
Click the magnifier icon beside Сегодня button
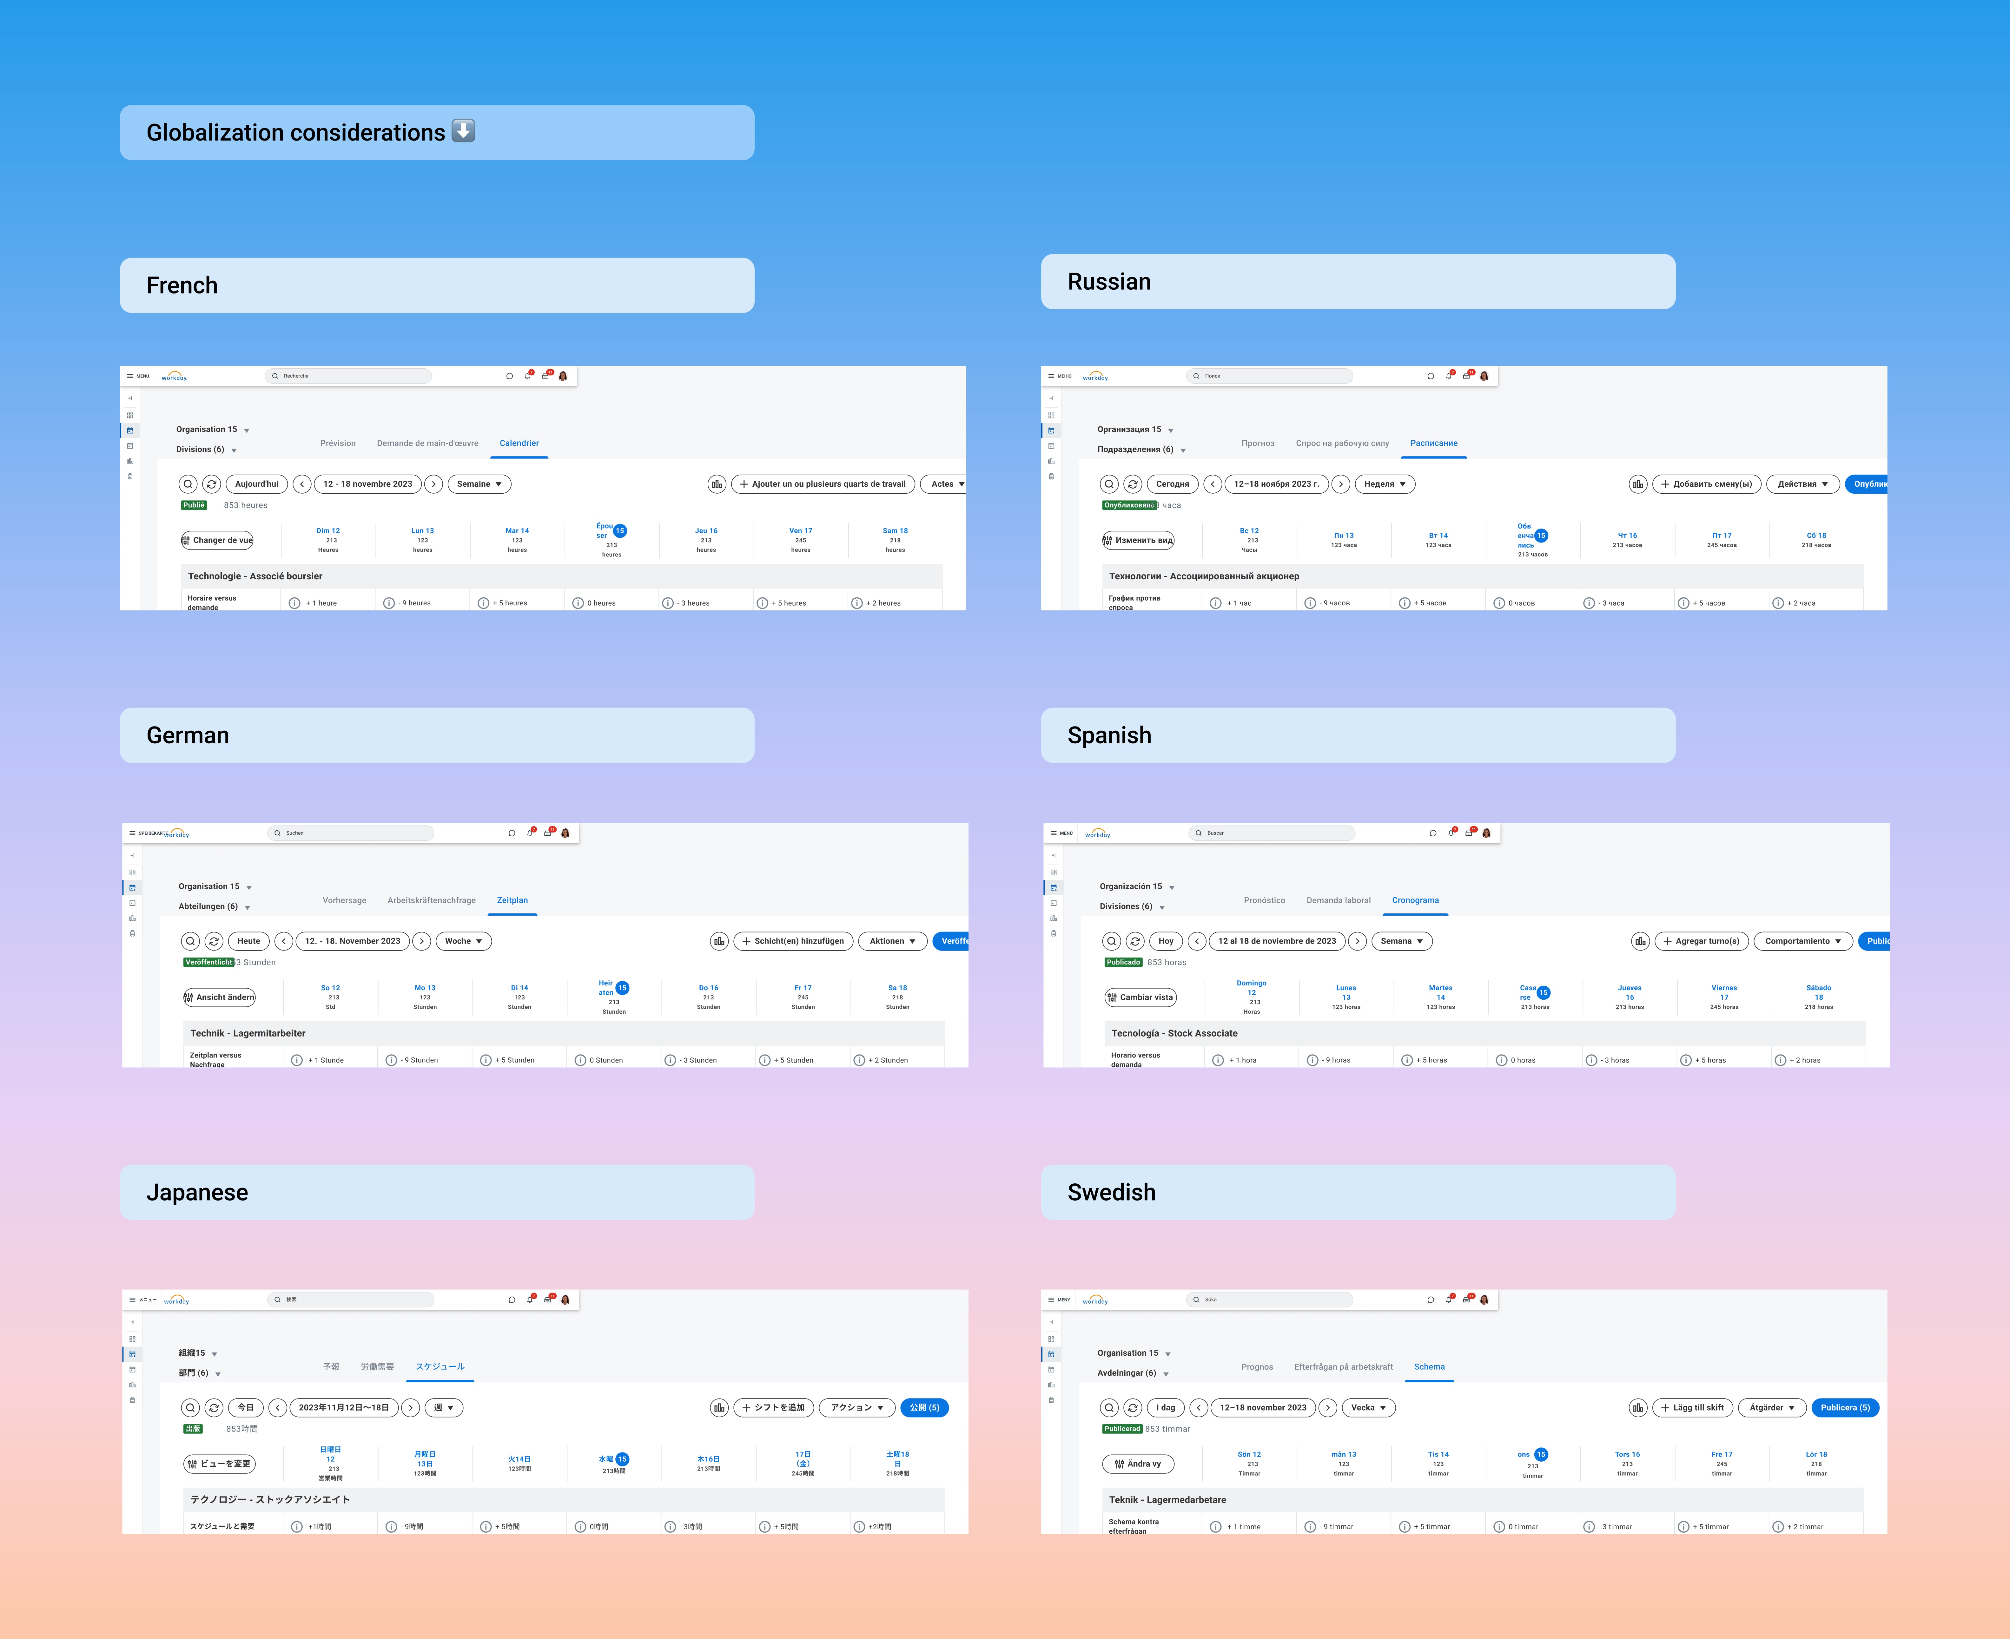pos(1109,484)
